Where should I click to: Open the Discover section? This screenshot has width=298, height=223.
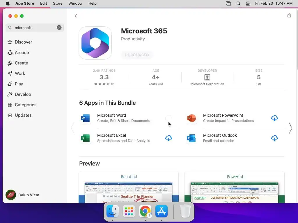pos(20,42)
